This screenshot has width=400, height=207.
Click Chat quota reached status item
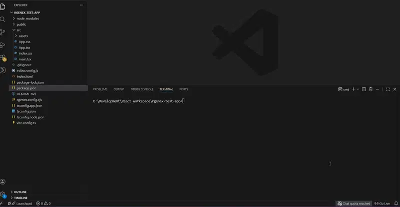pyautogui.click(x=353, y=203)
